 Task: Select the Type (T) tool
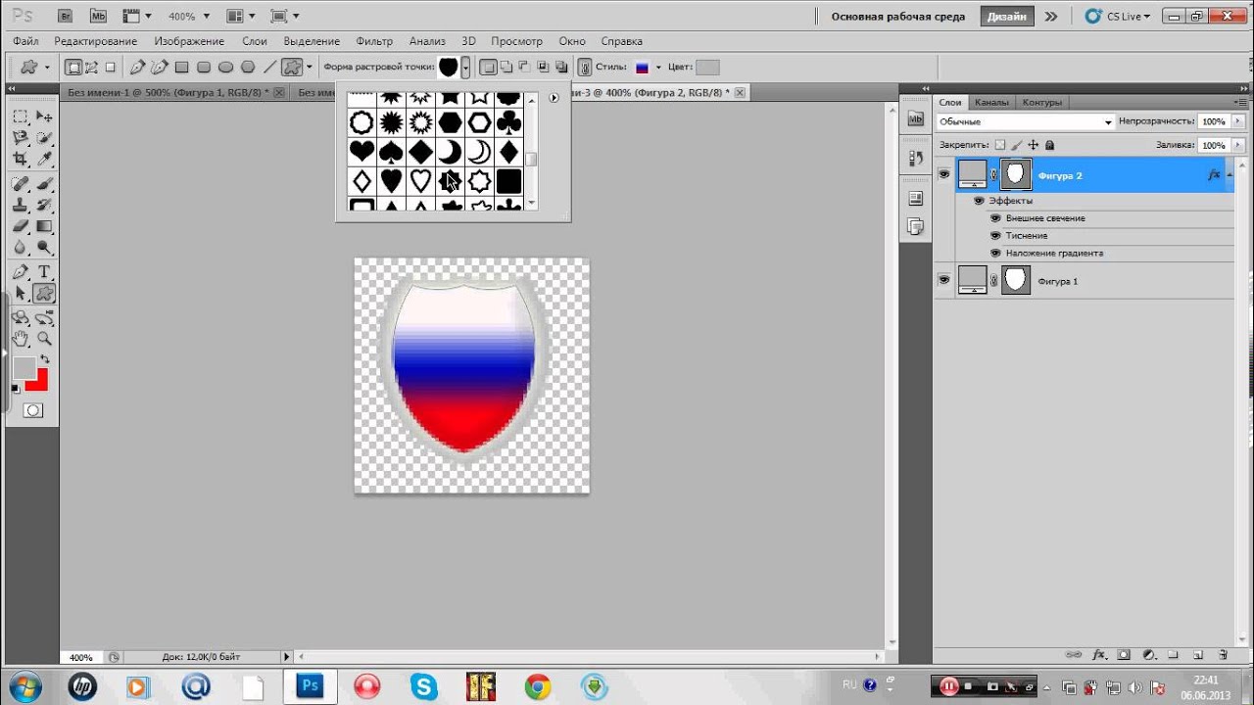(x=44, y=272)
